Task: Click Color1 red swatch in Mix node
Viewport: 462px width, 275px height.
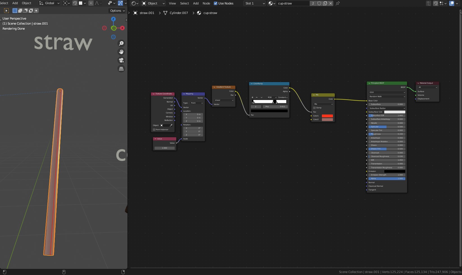Action: [x=327, y=116]
